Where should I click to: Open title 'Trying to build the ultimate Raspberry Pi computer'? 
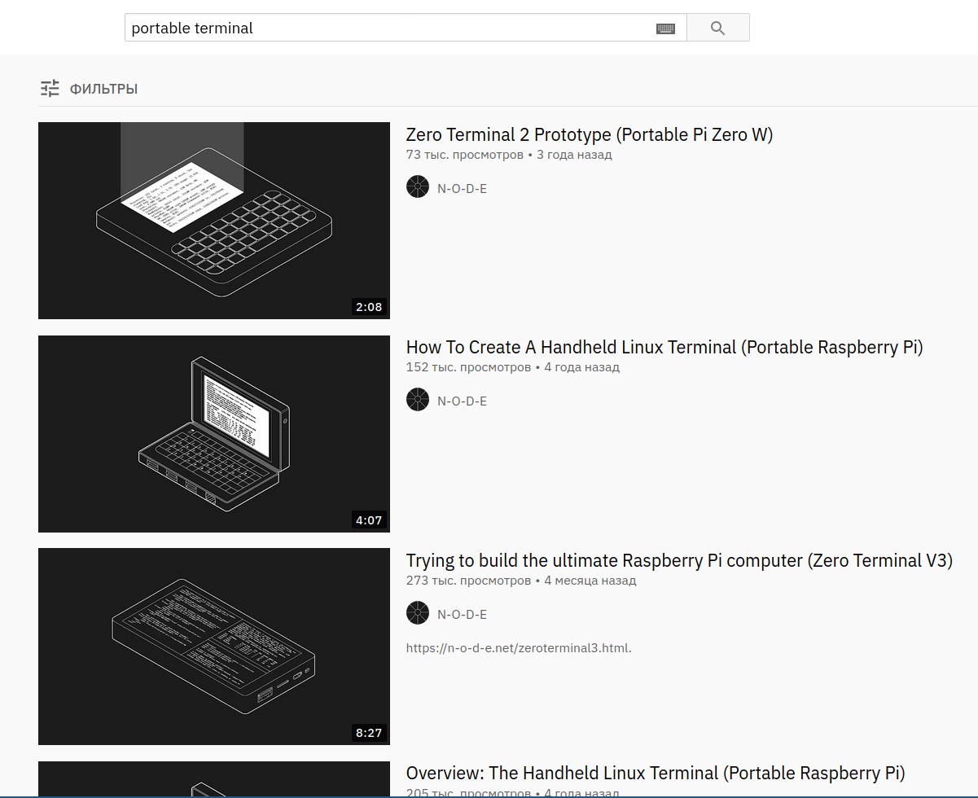(x=679, y=560)
